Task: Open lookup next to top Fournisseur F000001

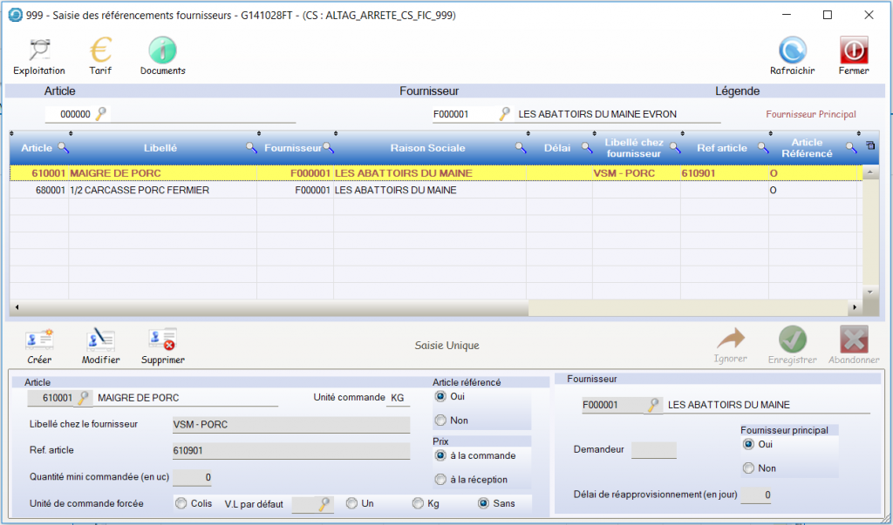Action: [504, 114]
